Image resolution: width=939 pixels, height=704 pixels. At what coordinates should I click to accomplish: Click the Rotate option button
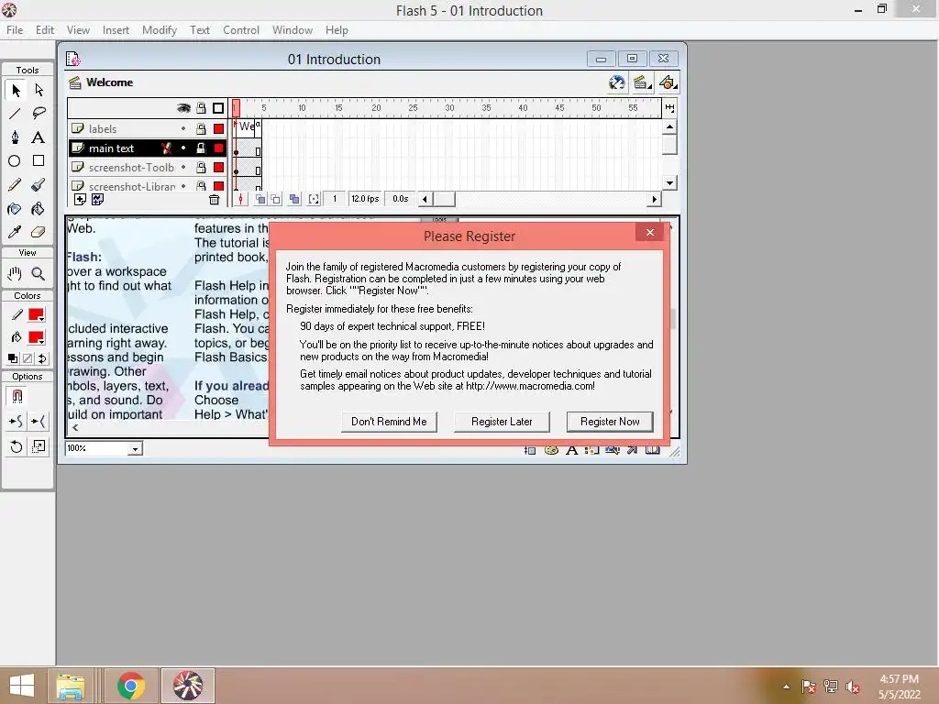pyautogui.click(x=17, y=446)
